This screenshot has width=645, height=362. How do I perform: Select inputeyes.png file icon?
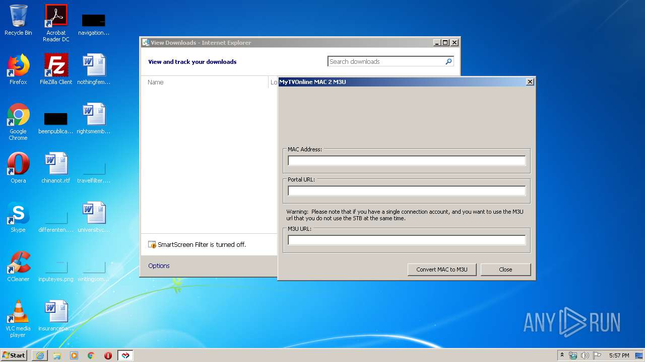(56, 270)
